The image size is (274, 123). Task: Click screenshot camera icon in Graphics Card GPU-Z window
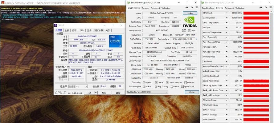187,7
